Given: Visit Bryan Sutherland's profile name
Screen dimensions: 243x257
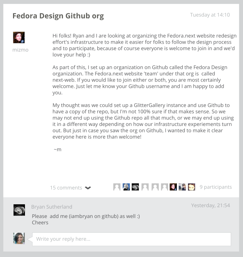Looking at the screenshot, I should [x=52, y=207].
